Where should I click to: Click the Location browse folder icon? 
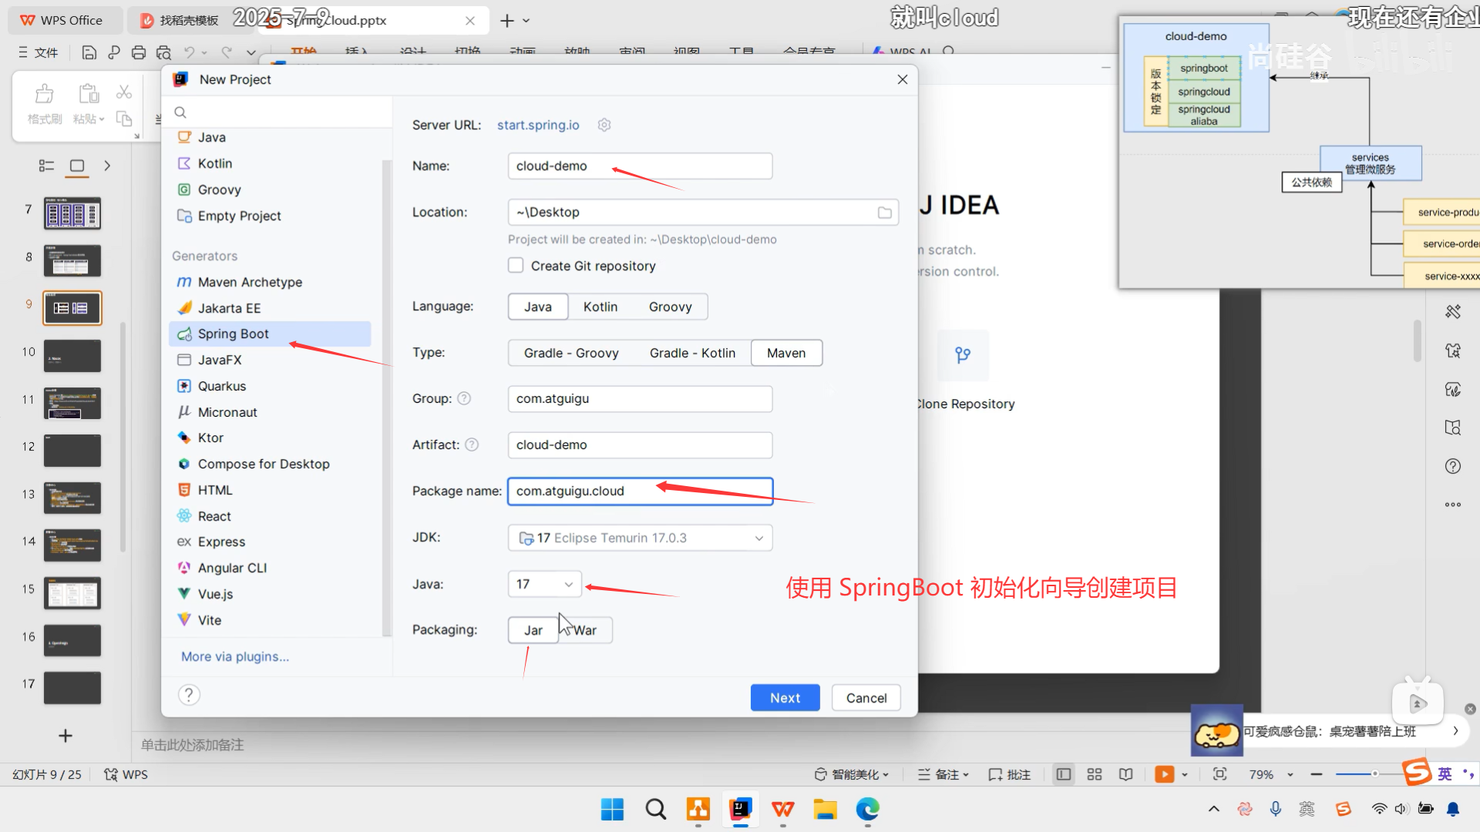coord(884,213)
